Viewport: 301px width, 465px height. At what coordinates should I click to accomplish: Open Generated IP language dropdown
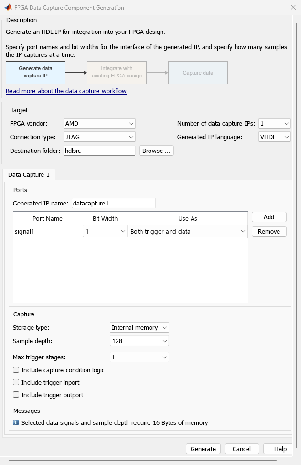point(274,137)
